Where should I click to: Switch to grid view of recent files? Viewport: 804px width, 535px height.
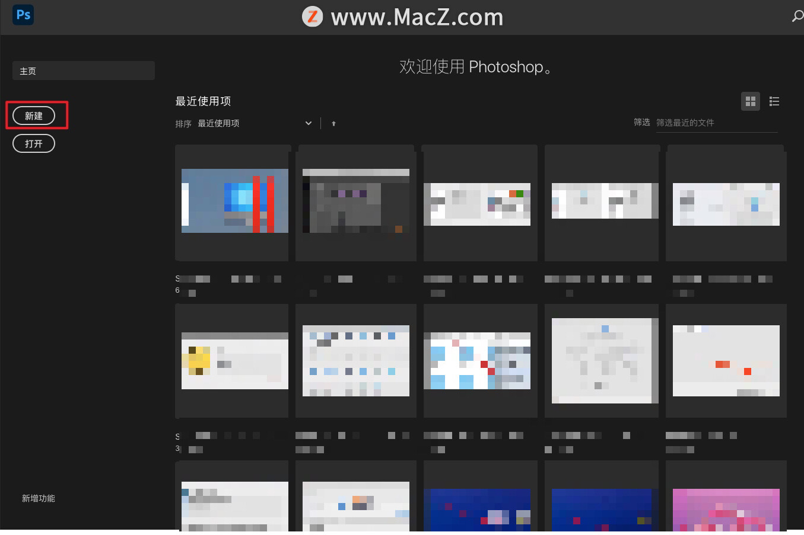[751, 101]
